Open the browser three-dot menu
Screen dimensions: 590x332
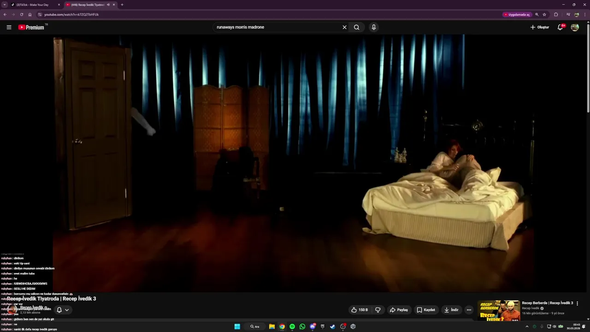point(585,14)
